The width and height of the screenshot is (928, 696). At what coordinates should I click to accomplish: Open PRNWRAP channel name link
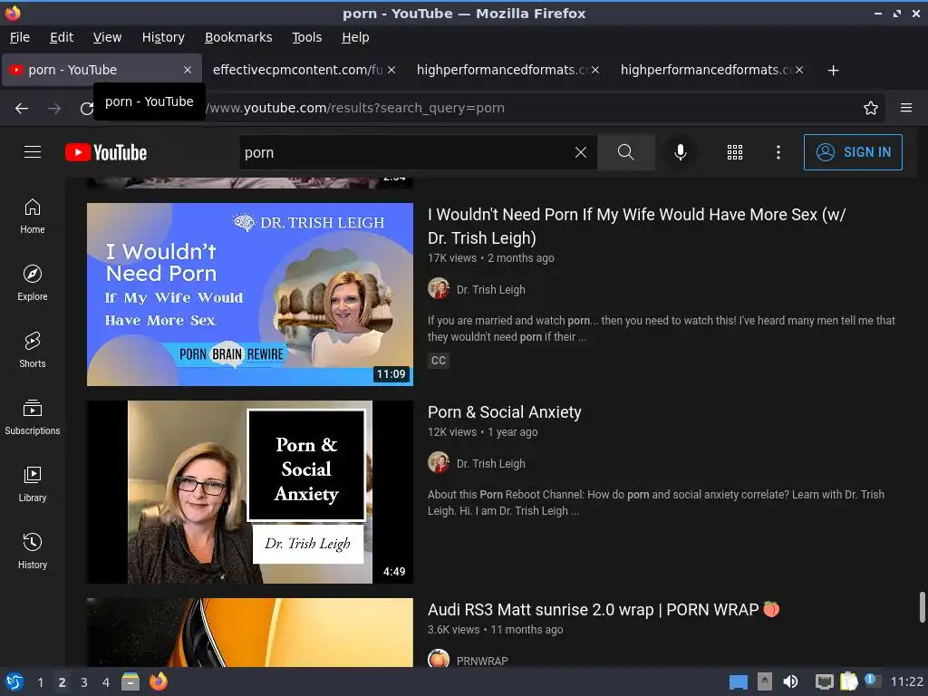point(482,661)
